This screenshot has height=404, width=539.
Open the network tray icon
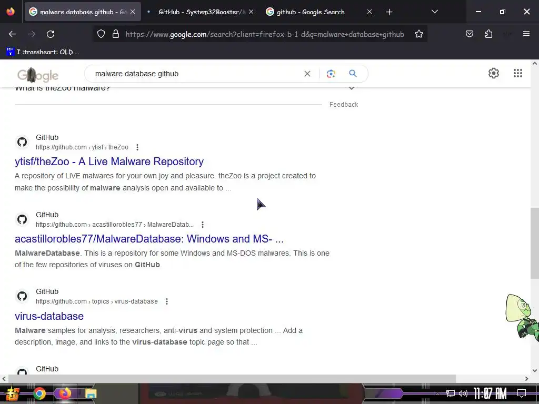pyautogui.click(x=451, y=393)
